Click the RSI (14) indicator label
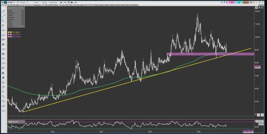 coord(15,122)
